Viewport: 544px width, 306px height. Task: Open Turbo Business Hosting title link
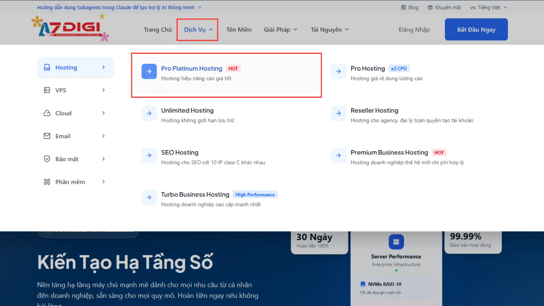tap(195, 194)
